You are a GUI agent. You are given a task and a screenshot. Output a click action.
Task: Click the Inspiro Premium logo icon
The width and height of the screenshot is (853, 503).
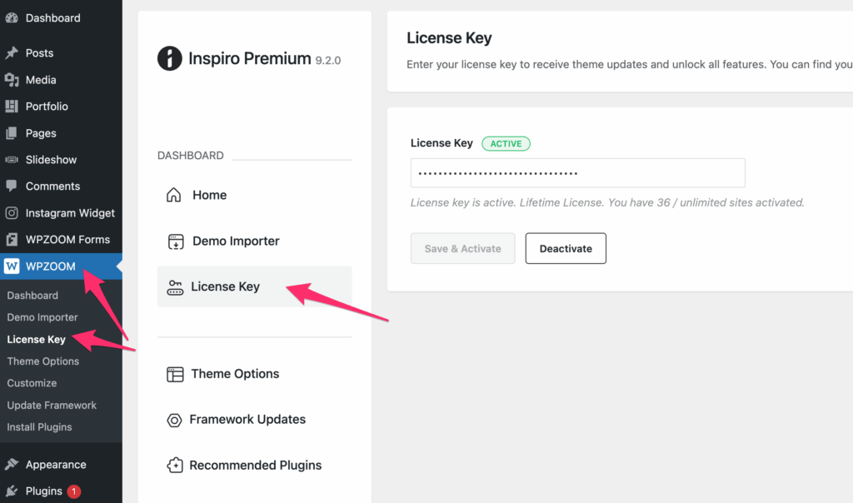(169, 58)
